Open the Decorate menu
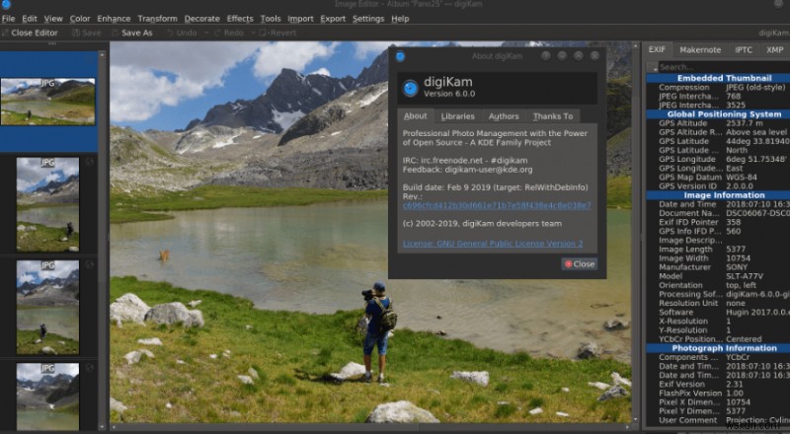The width and height of the screenshot is (790, 434). point(201,19)
